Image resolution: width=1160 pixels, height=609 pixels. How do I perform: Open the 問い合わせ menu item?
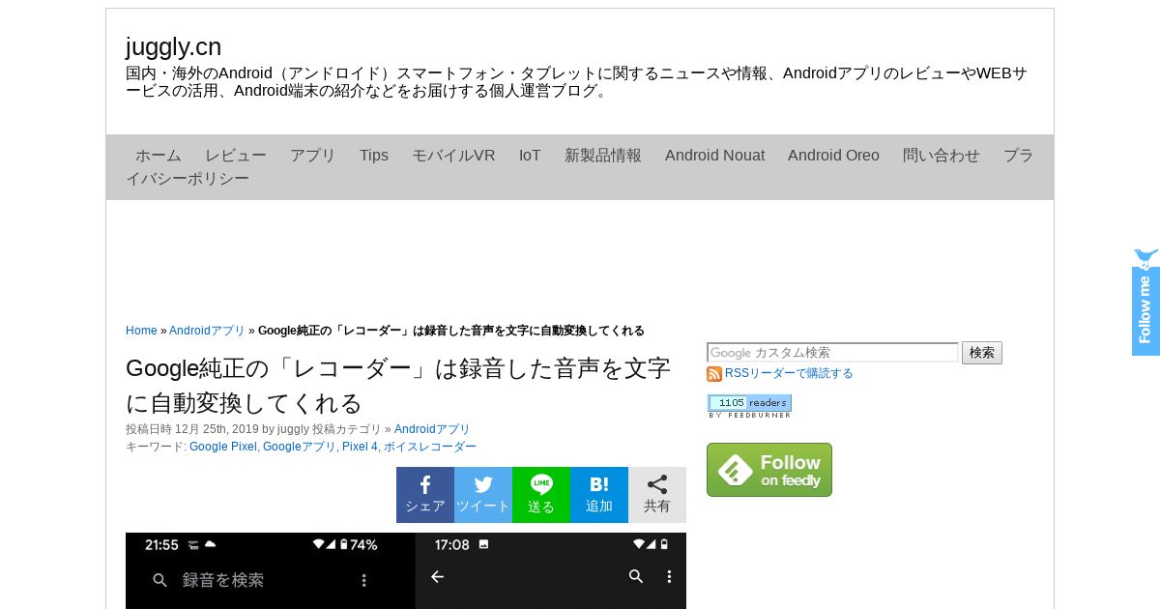[942, 156]
